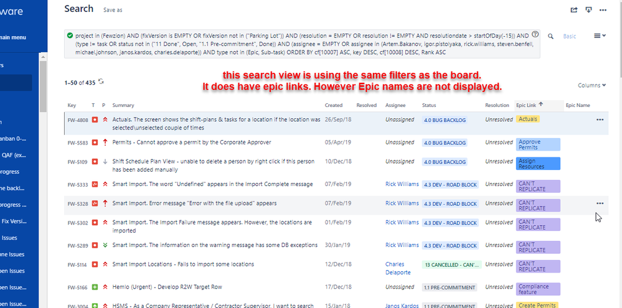The image size is (622, 308).
Task: Click the Approve Permits epic label
Action: click(x=538, y=144)
